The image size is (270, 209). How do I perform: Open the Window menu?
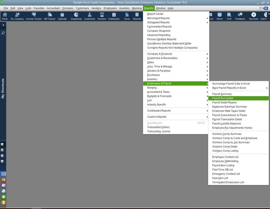pos(161,8)
